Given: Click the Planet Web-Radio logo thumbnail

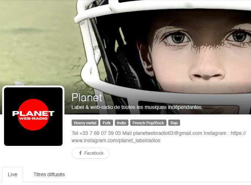Looking at the screenshot, I should tap(33, 117).
